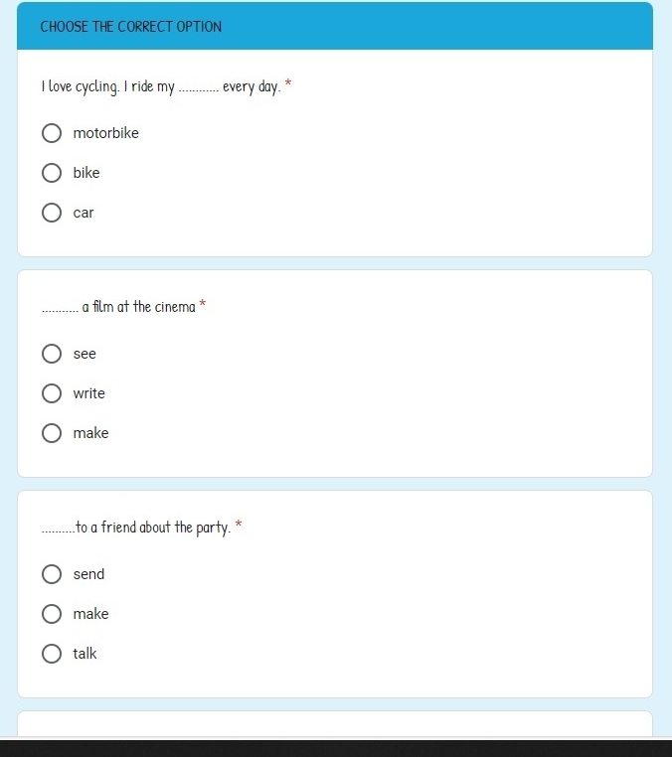This screenshot has height=757, width=672.
Task: Choose 'bike' for the cycling question
Action: pyautogui.click(x=52, y=173)
